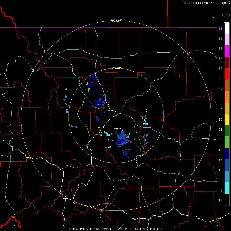This screenshot has height=231, width=231.
Task: Click the 18 scale value
Action: 220,150
